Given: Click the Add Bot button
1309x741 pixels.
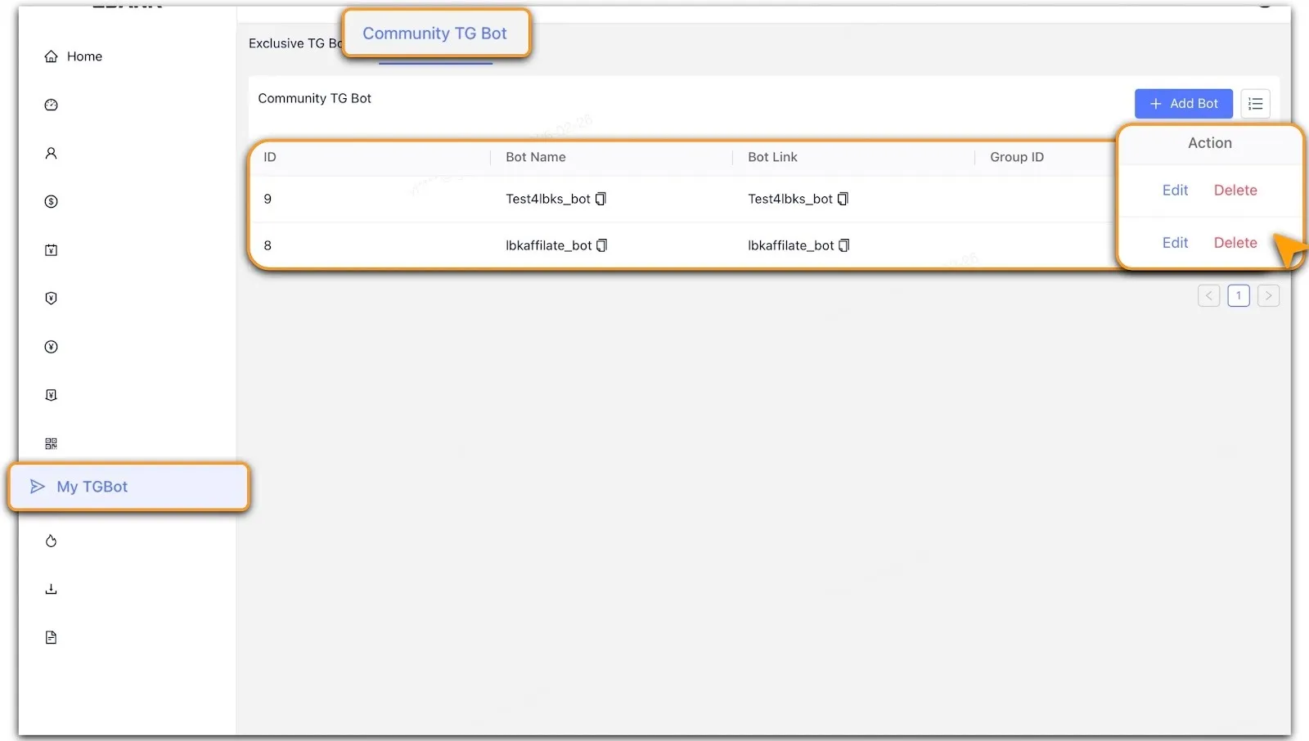Looking at the screenshot, I should (1183, 104).
